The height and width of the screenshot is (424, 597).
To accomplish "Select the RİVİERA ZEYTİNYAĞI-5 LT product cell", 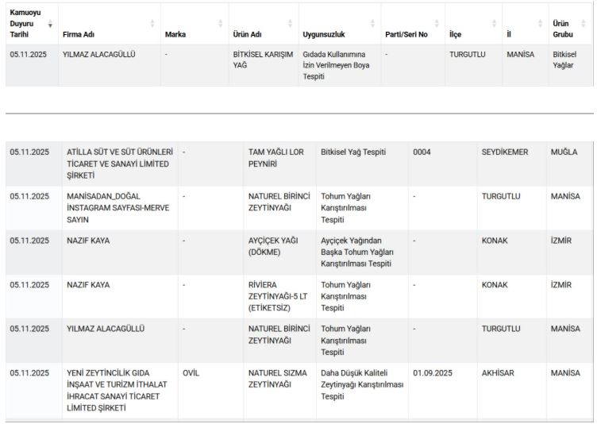I will click(x=279, y=296).
